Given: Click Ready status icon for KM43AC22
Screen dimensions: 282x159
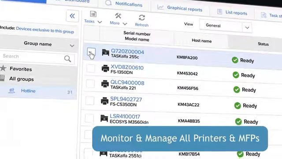Looking at the screenshot, I should (x=237, y=106).
